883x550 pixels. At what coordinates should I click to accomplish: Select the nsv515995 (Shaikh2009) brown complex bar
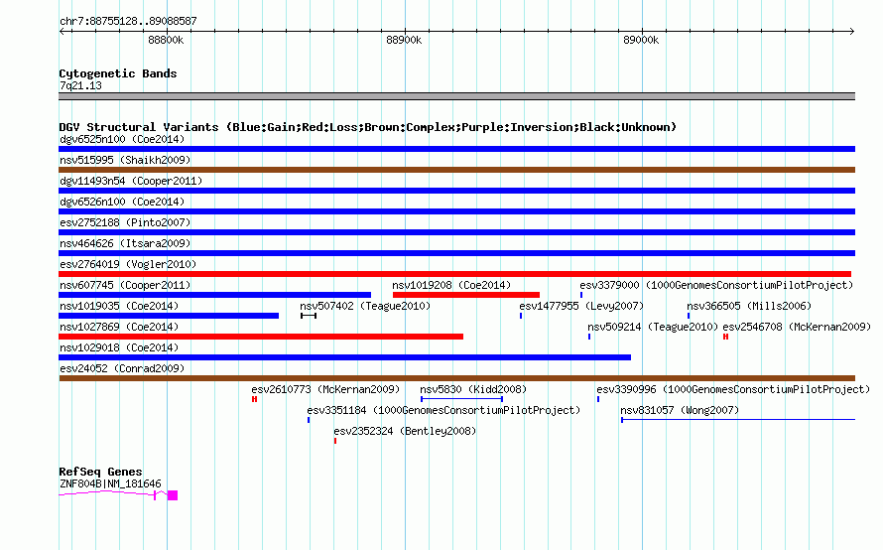(x=456, y=170)
